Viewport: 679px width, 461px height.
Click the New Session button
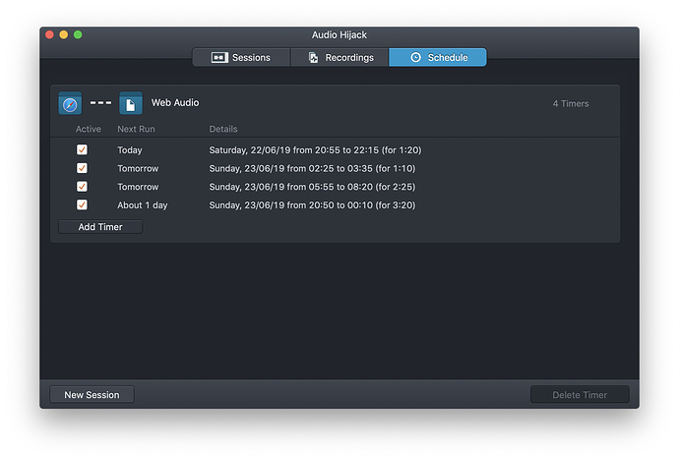92,395
